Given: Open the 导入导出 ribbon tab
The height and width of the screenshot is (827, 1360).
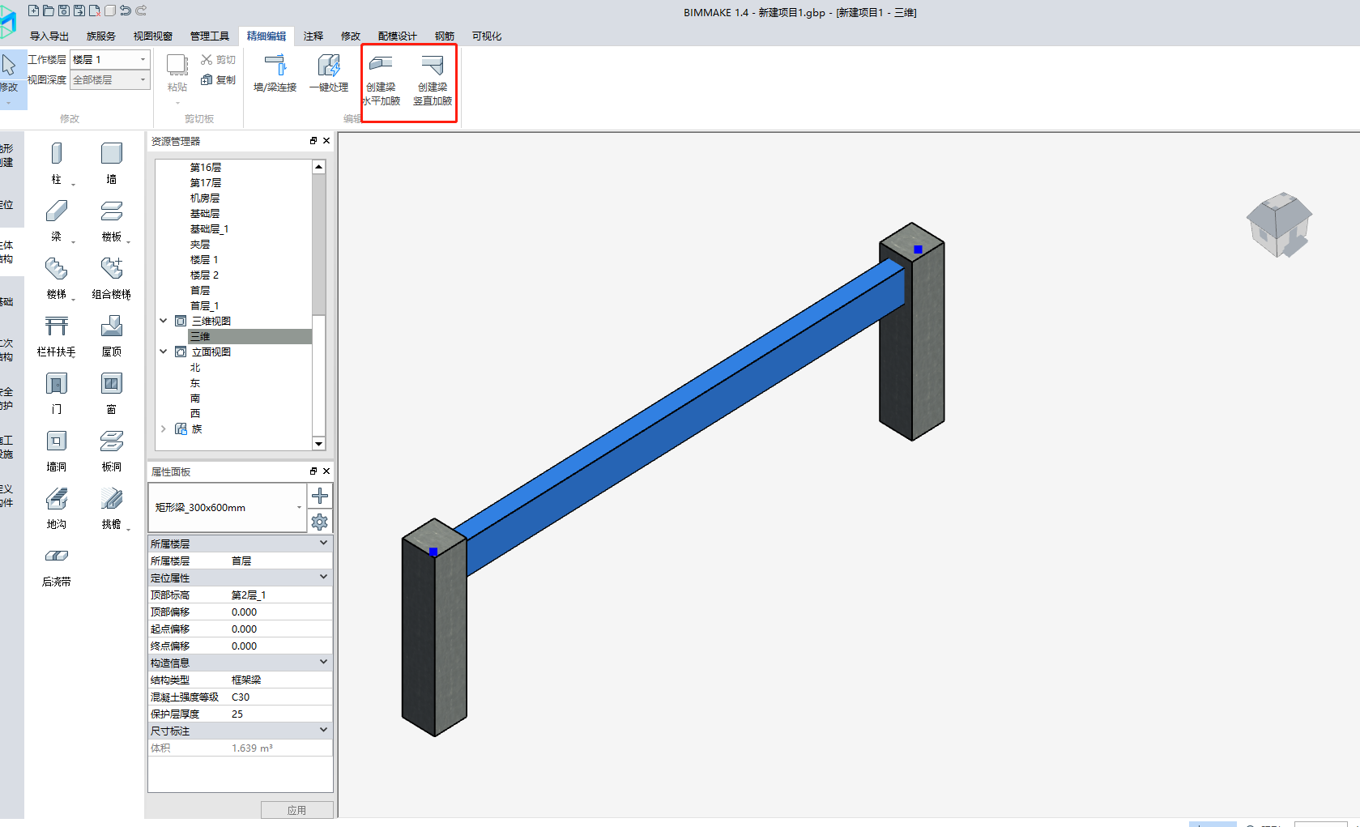Looking at the screenshot, I should pos(49,36).
